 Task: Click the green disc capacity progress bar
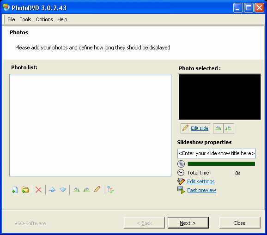[221, 164]
